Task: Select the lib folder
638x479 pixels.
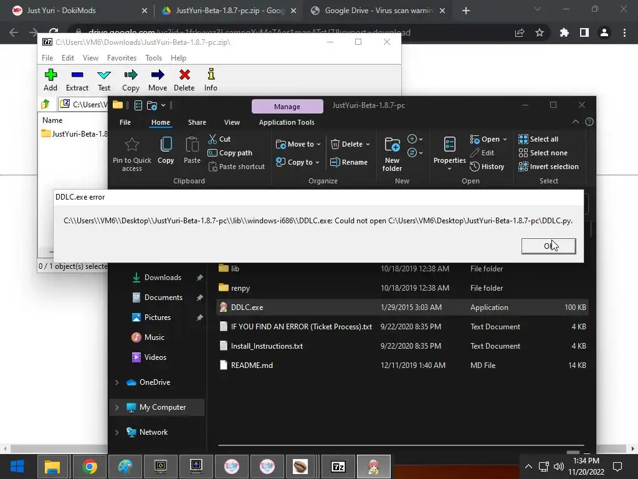Action: (402, 268)
